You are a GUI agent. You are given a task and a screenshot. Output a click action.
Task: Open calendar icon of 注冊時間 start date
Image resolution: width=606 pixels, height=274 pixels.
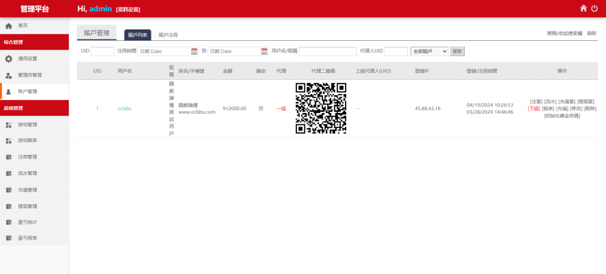[194, 51]
